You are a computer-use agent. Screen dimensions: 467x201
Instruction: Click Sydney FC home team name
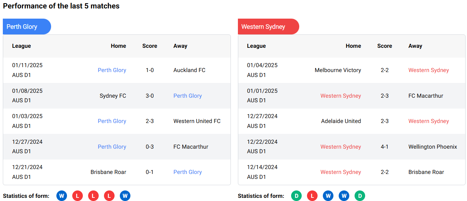[113, 96]
